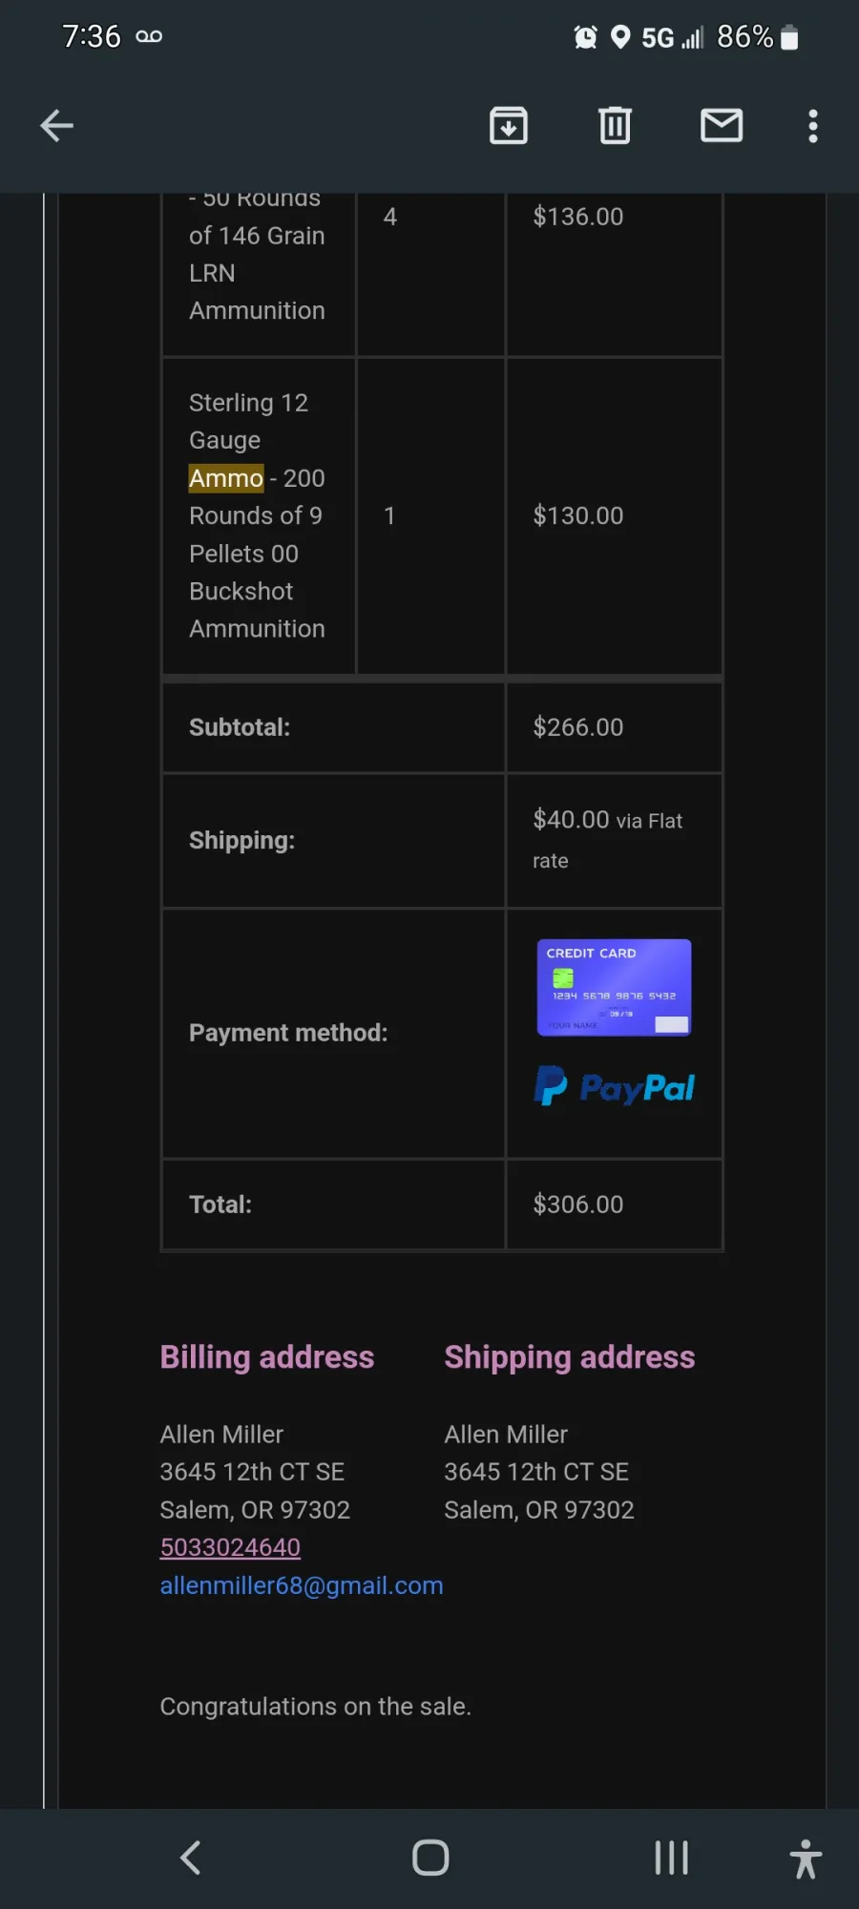This screenshot has height=1909, width=859.
Task: Open recent apps navigation button
Action: click(671, 1857)
